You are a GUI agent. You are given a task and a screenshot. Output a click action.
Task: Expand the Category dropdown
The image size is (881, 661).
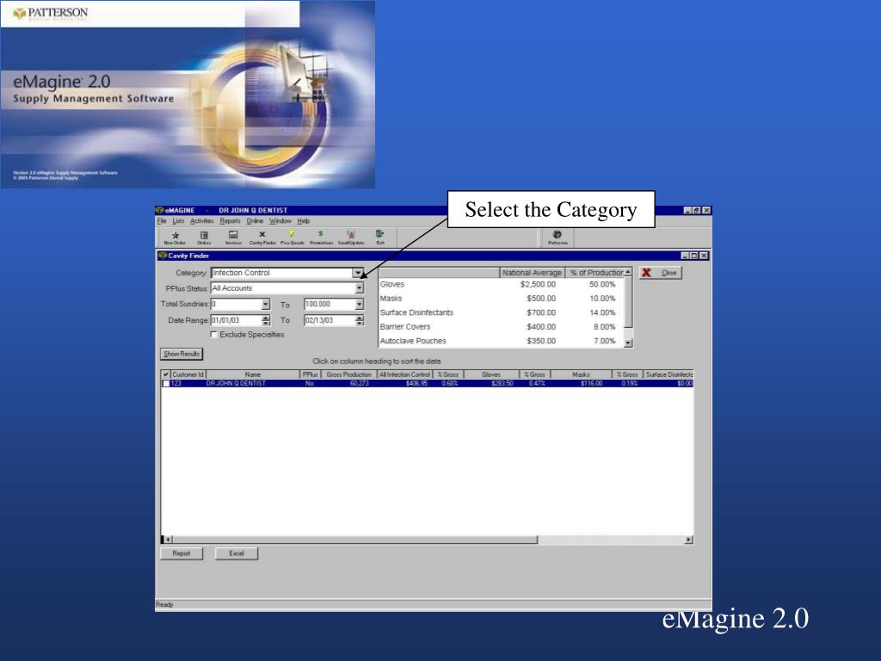click(358, 273)
